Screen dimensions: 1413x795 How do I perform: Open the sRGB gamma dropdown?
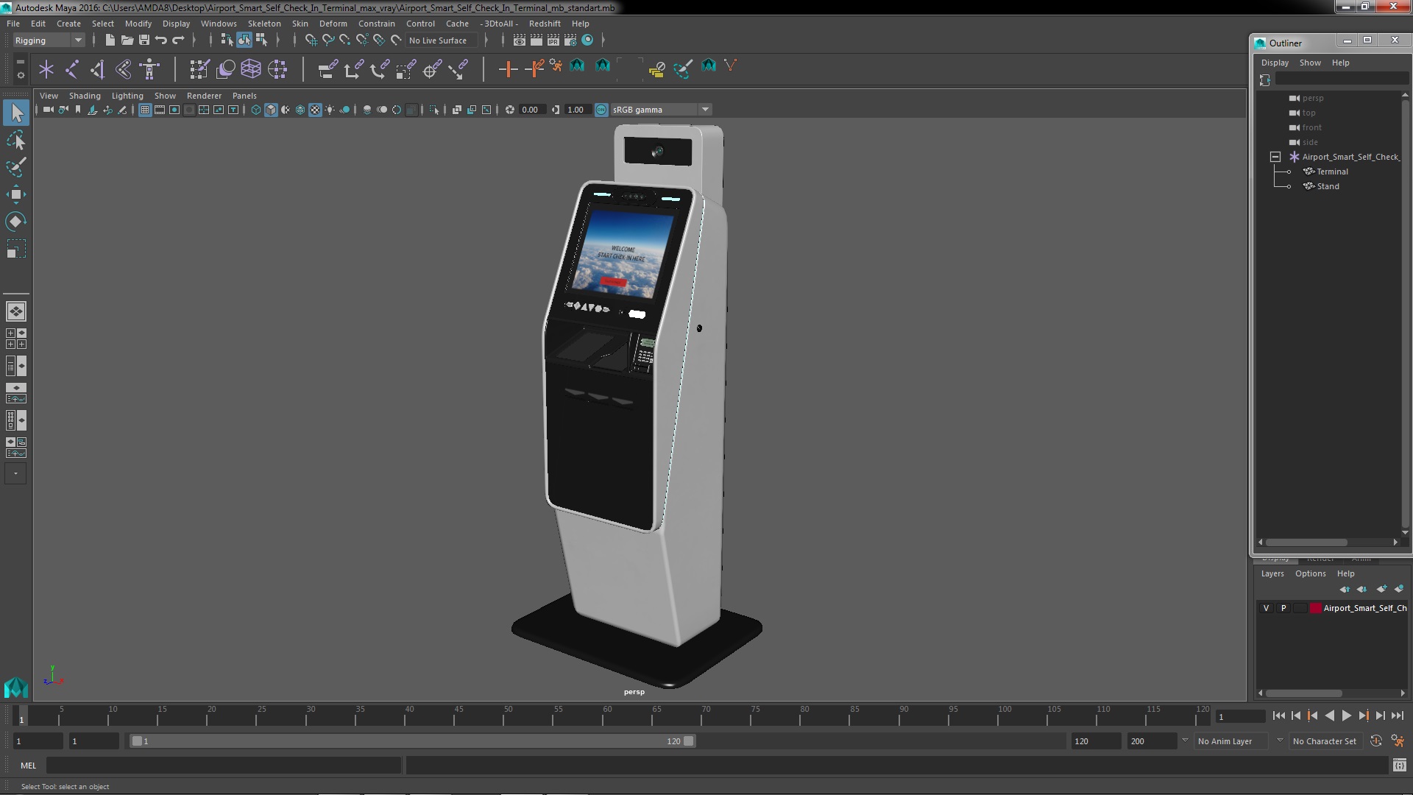click(661, 110)
